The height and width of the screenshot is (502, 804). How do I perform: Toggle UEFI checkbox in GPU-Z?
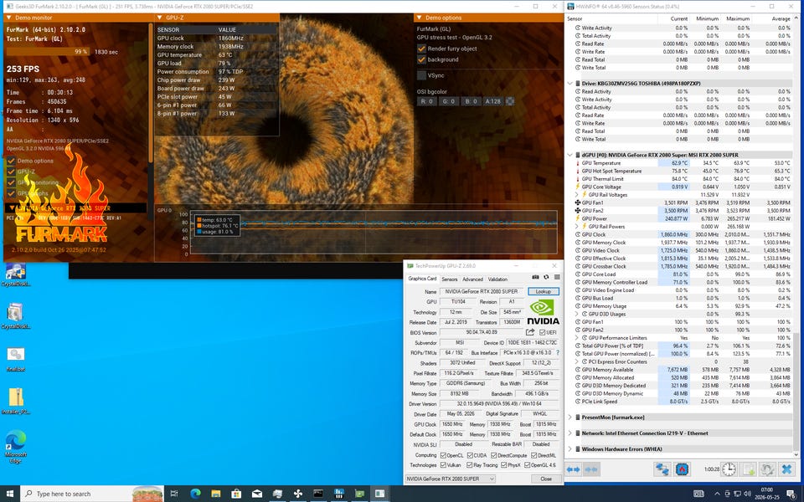pyautogui.click(x=543, y=332)
